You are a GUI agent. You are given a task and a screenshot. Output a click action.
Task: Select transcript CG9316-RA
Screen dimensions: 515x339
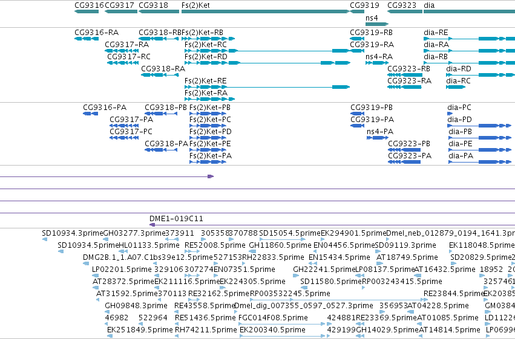coord(87,39)
